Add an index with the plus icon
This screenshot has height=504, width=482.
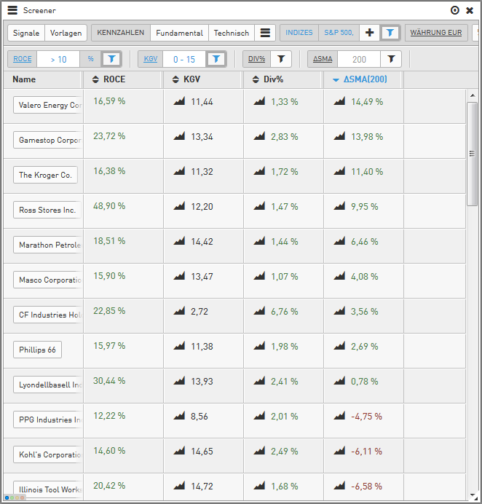(370, 33)
